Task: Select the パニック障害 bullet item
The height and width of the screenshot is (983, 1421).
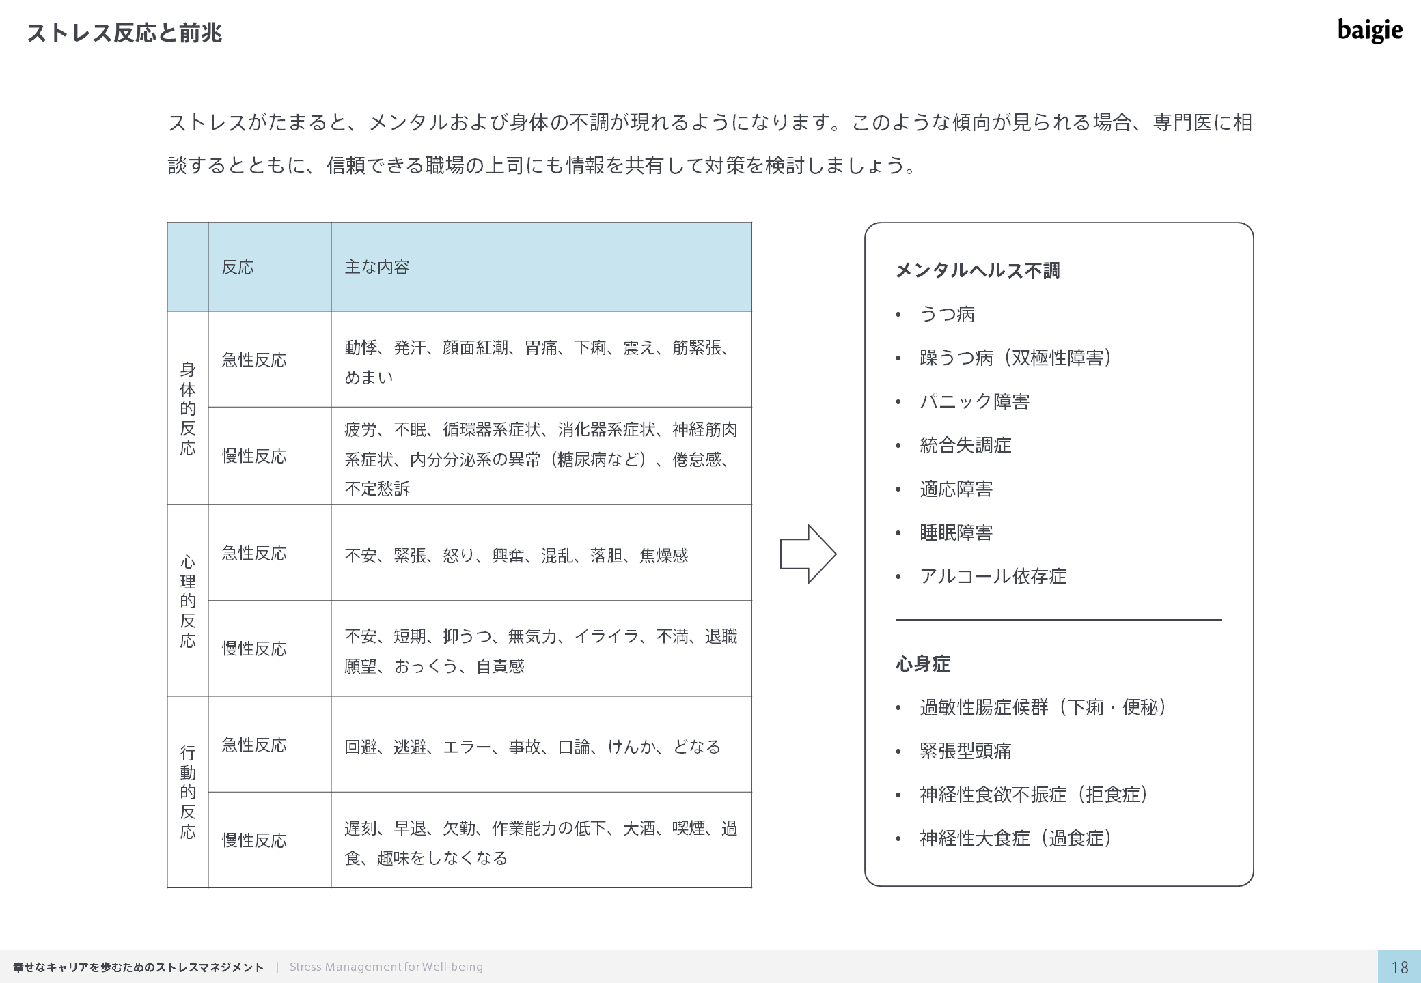Action: (974, 401)
